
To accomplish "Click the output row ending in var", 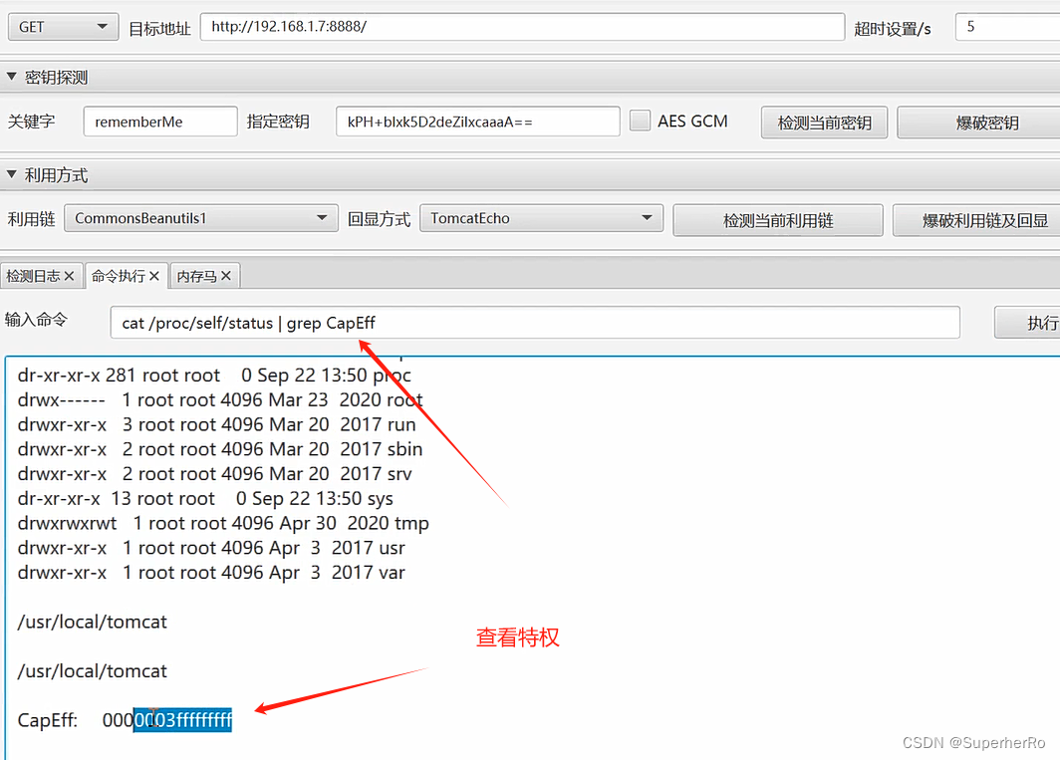I will tap(211, 573).
